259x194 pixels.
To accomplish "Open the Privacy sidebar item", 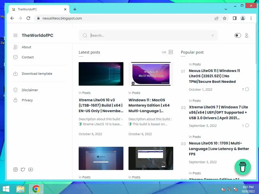I will click(27, 100).
